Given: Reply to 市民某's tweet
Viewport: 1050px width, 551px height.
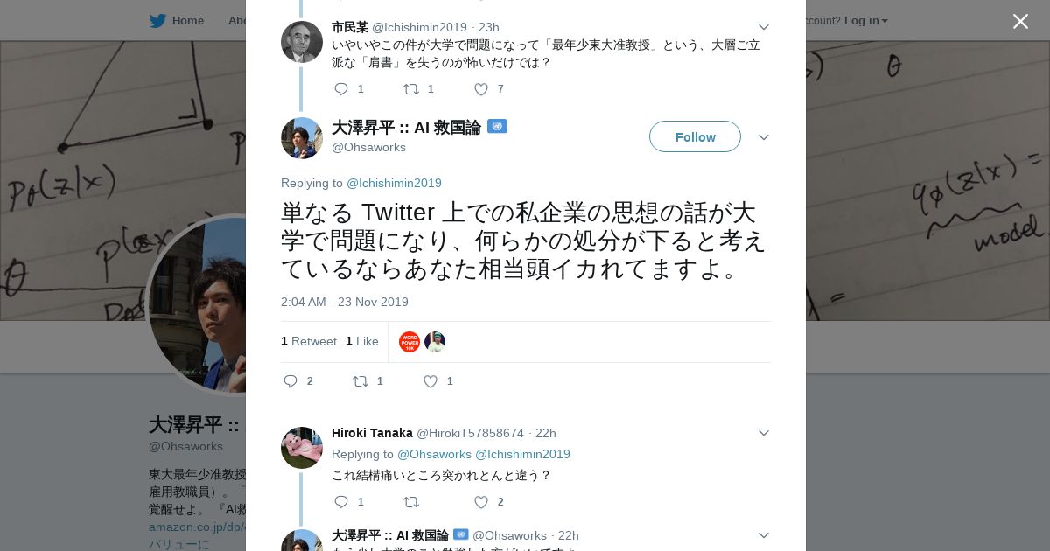Looking at the screenshot, I should (341, 89).
